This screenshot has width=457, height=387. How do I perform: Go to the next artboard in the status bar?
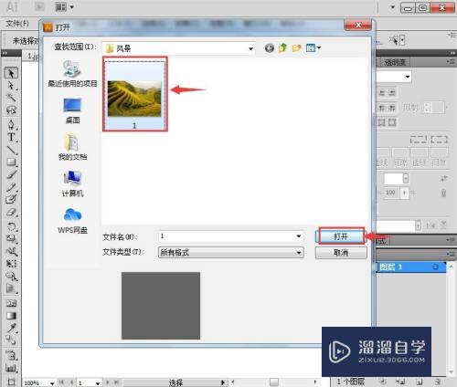(x=108, y=382)
